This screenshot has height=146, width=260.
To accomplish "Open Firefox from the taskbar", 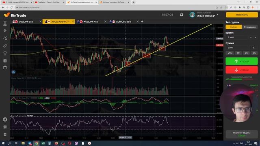I will 56,143.
